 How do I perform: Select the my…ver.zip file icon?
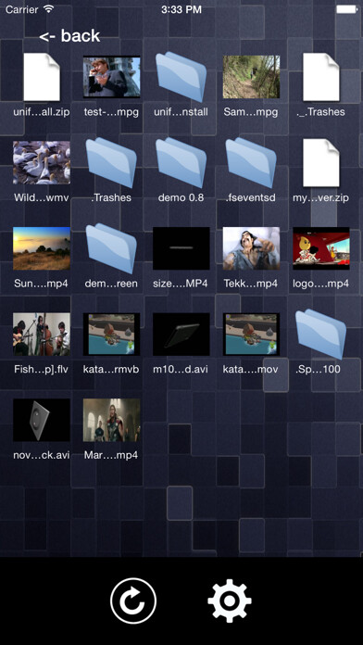point(321,162)
